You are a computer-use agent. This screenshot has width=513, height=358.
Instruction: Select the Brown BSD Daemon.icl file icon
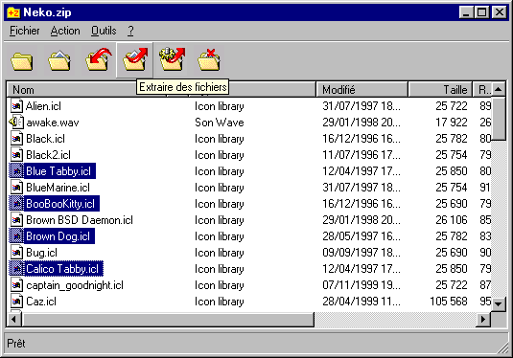click(x=16, y=220)
